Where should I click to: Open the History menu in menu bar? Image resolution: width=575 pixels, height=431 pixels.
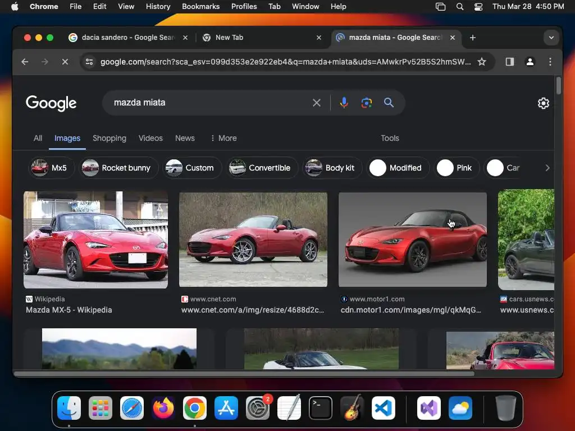(158, 7)
